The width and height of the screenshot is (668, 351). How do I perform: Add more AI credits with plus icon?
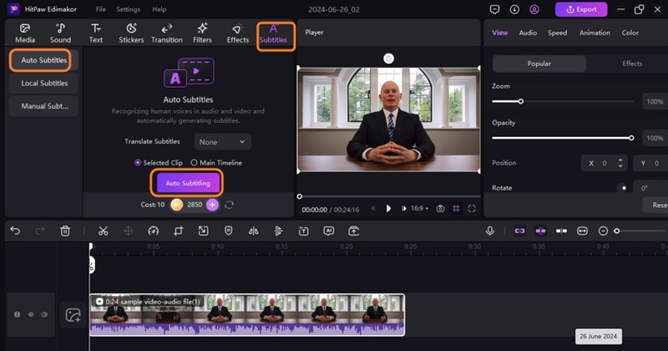212,205
